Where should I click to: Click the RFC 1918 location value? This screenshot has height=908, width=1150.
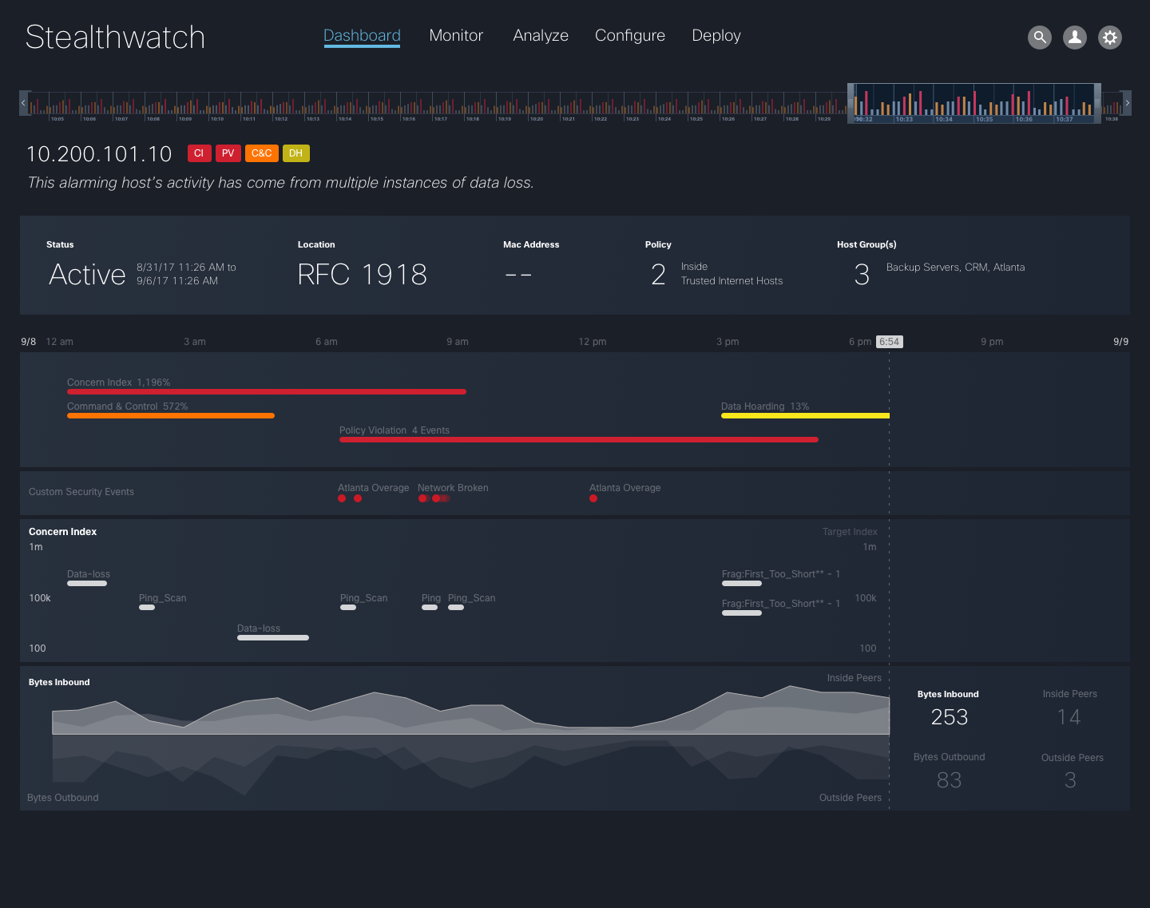362,275
